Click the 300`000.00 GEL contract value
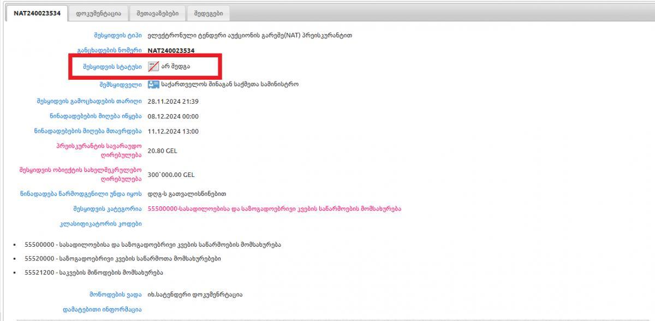Screen dimensions: 655x321 pyautogui.click(x=171, y=175)
